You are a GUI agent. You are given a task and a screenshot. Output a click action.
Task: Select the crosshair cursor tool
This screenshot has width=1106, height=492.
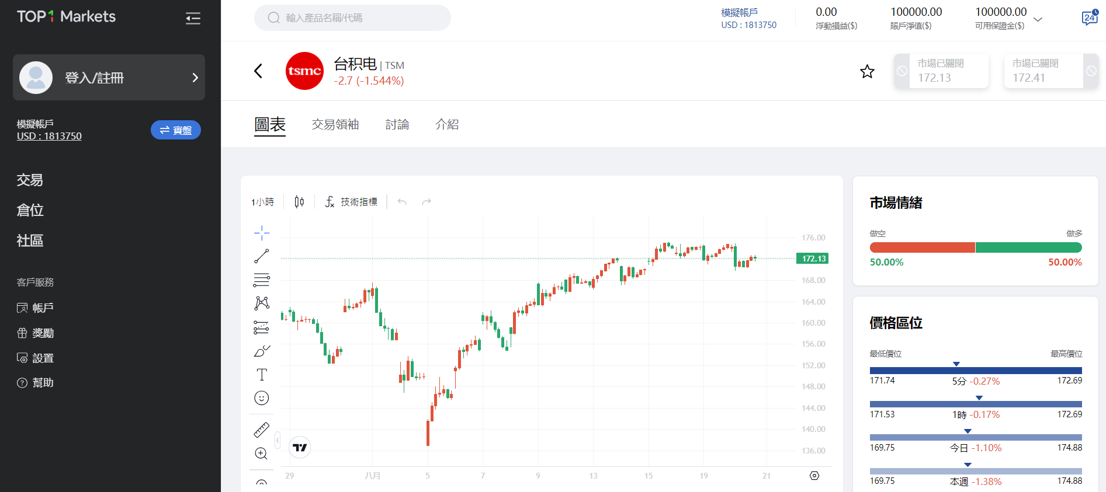point(262,233)
